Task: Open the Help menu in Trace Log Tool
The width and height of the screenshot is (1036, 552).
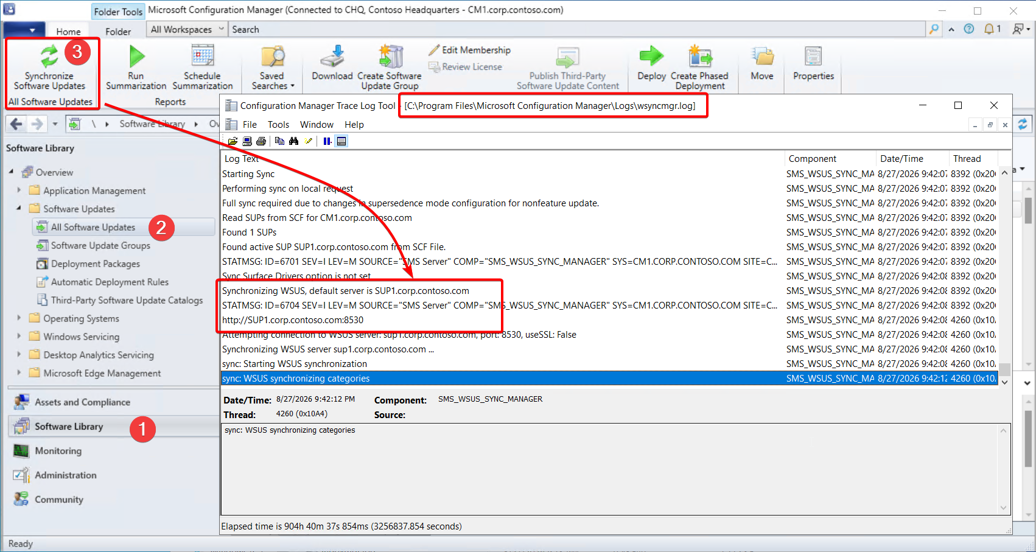Action: (x=354, y=125)
